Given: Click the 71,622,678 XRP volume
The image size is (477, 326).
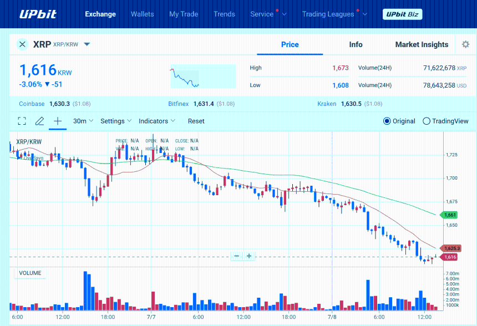Looking at the screenshot, I should [445, 68].
